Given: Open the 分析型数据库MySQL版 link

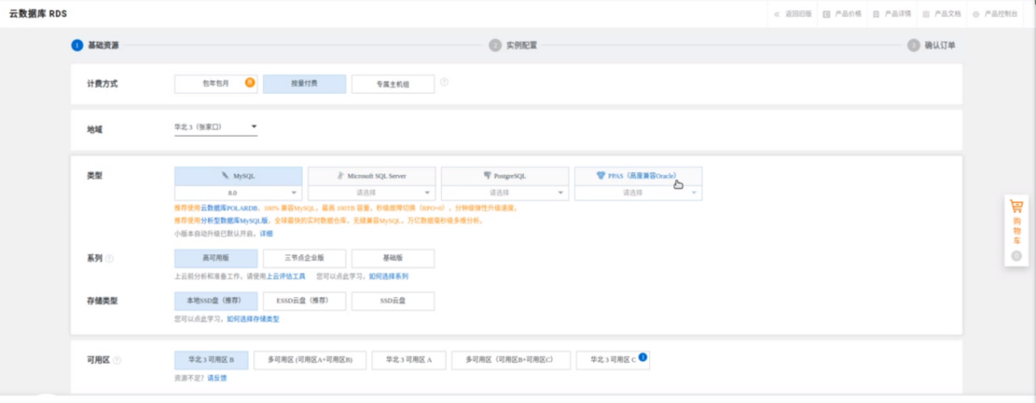Looking at the screenshot, I should pos(234,220).
